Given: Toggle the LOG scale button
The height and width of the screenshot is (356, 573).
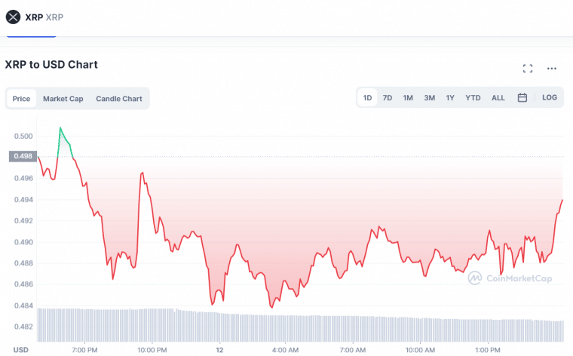Looking at the screenshot, I should point(549,97).
